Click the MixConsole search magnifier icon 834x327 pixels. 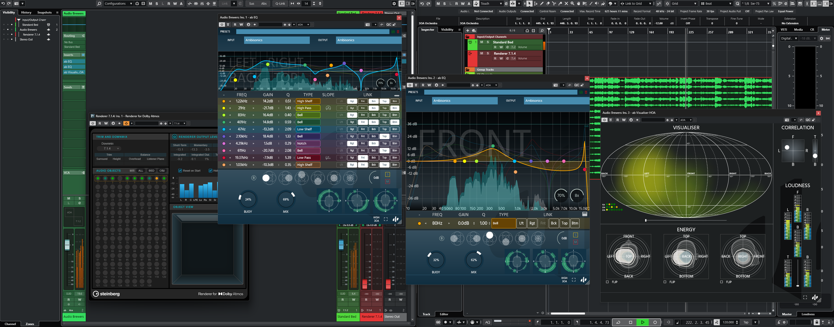click(x=99, y=3)
